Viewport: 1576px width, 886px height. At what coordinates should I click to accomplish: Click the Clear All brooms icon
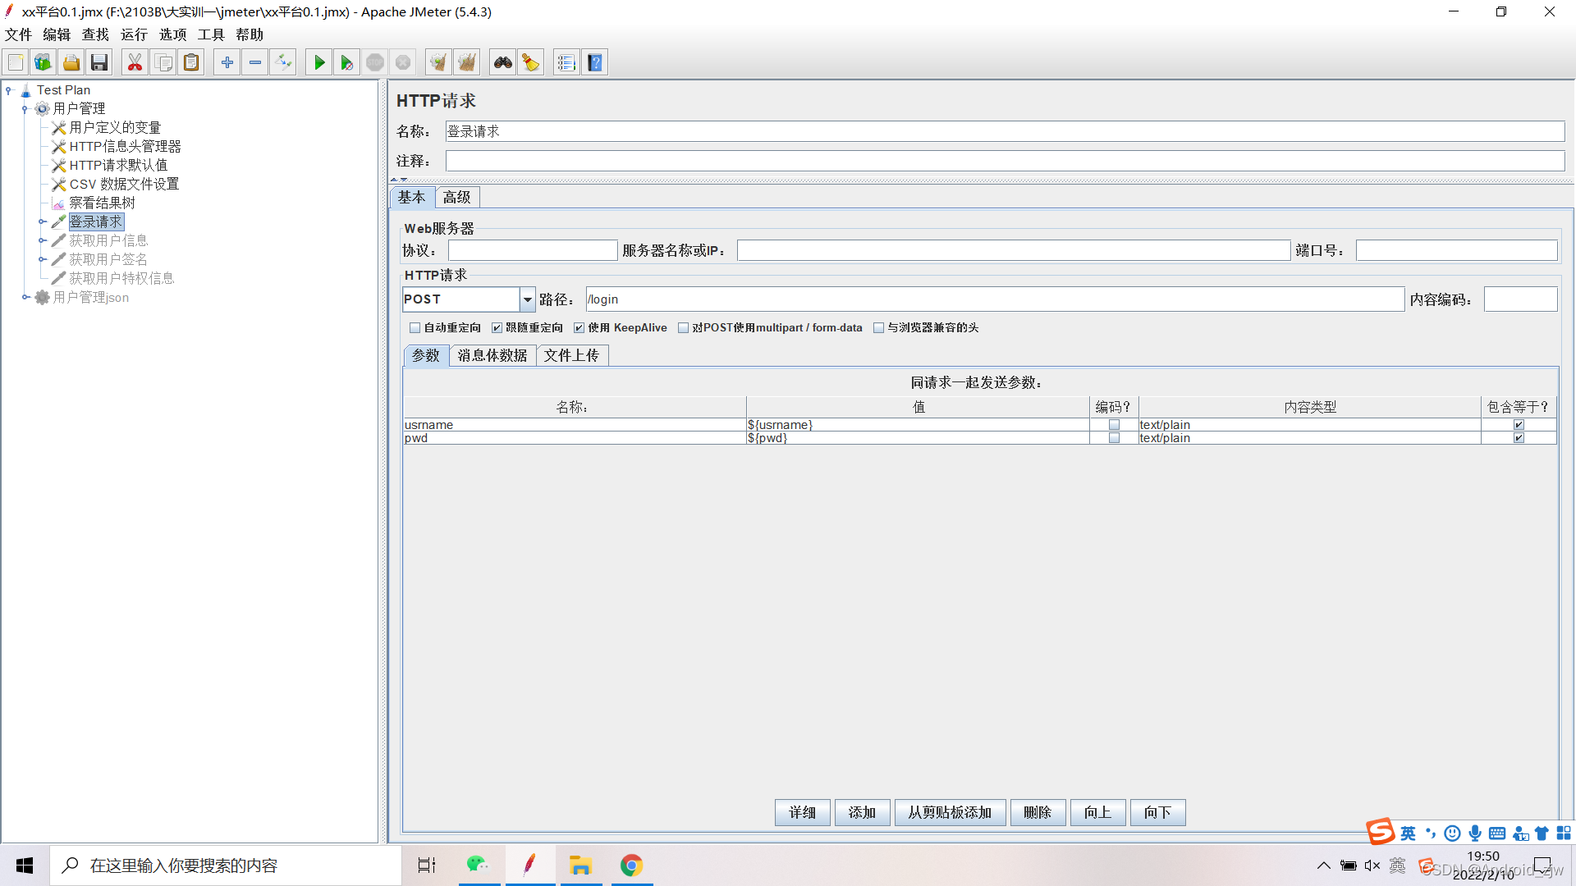(x=466, y=62)
